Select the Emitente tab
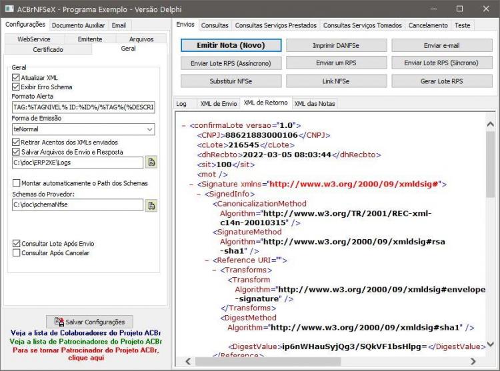 click(x=90, y=39)
